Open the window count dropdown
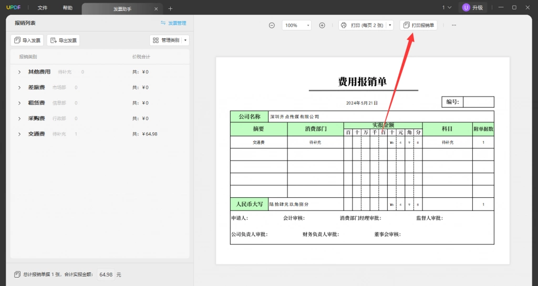 tap(447, 7)
